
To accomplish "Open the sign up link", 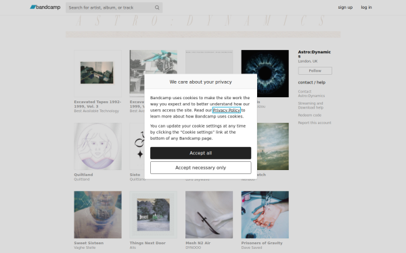I will [x=345, y=7].
